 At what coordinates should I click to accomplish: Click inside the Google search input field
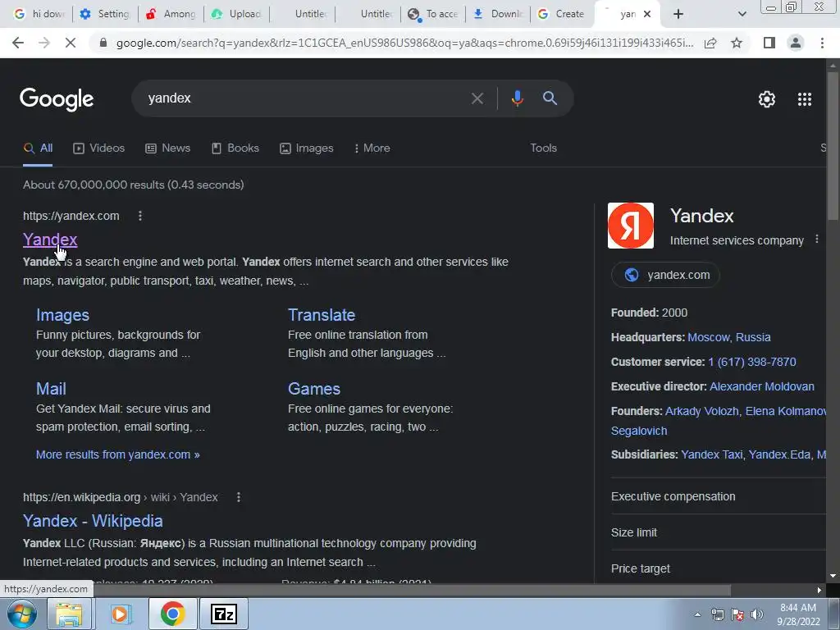[305, 98]
